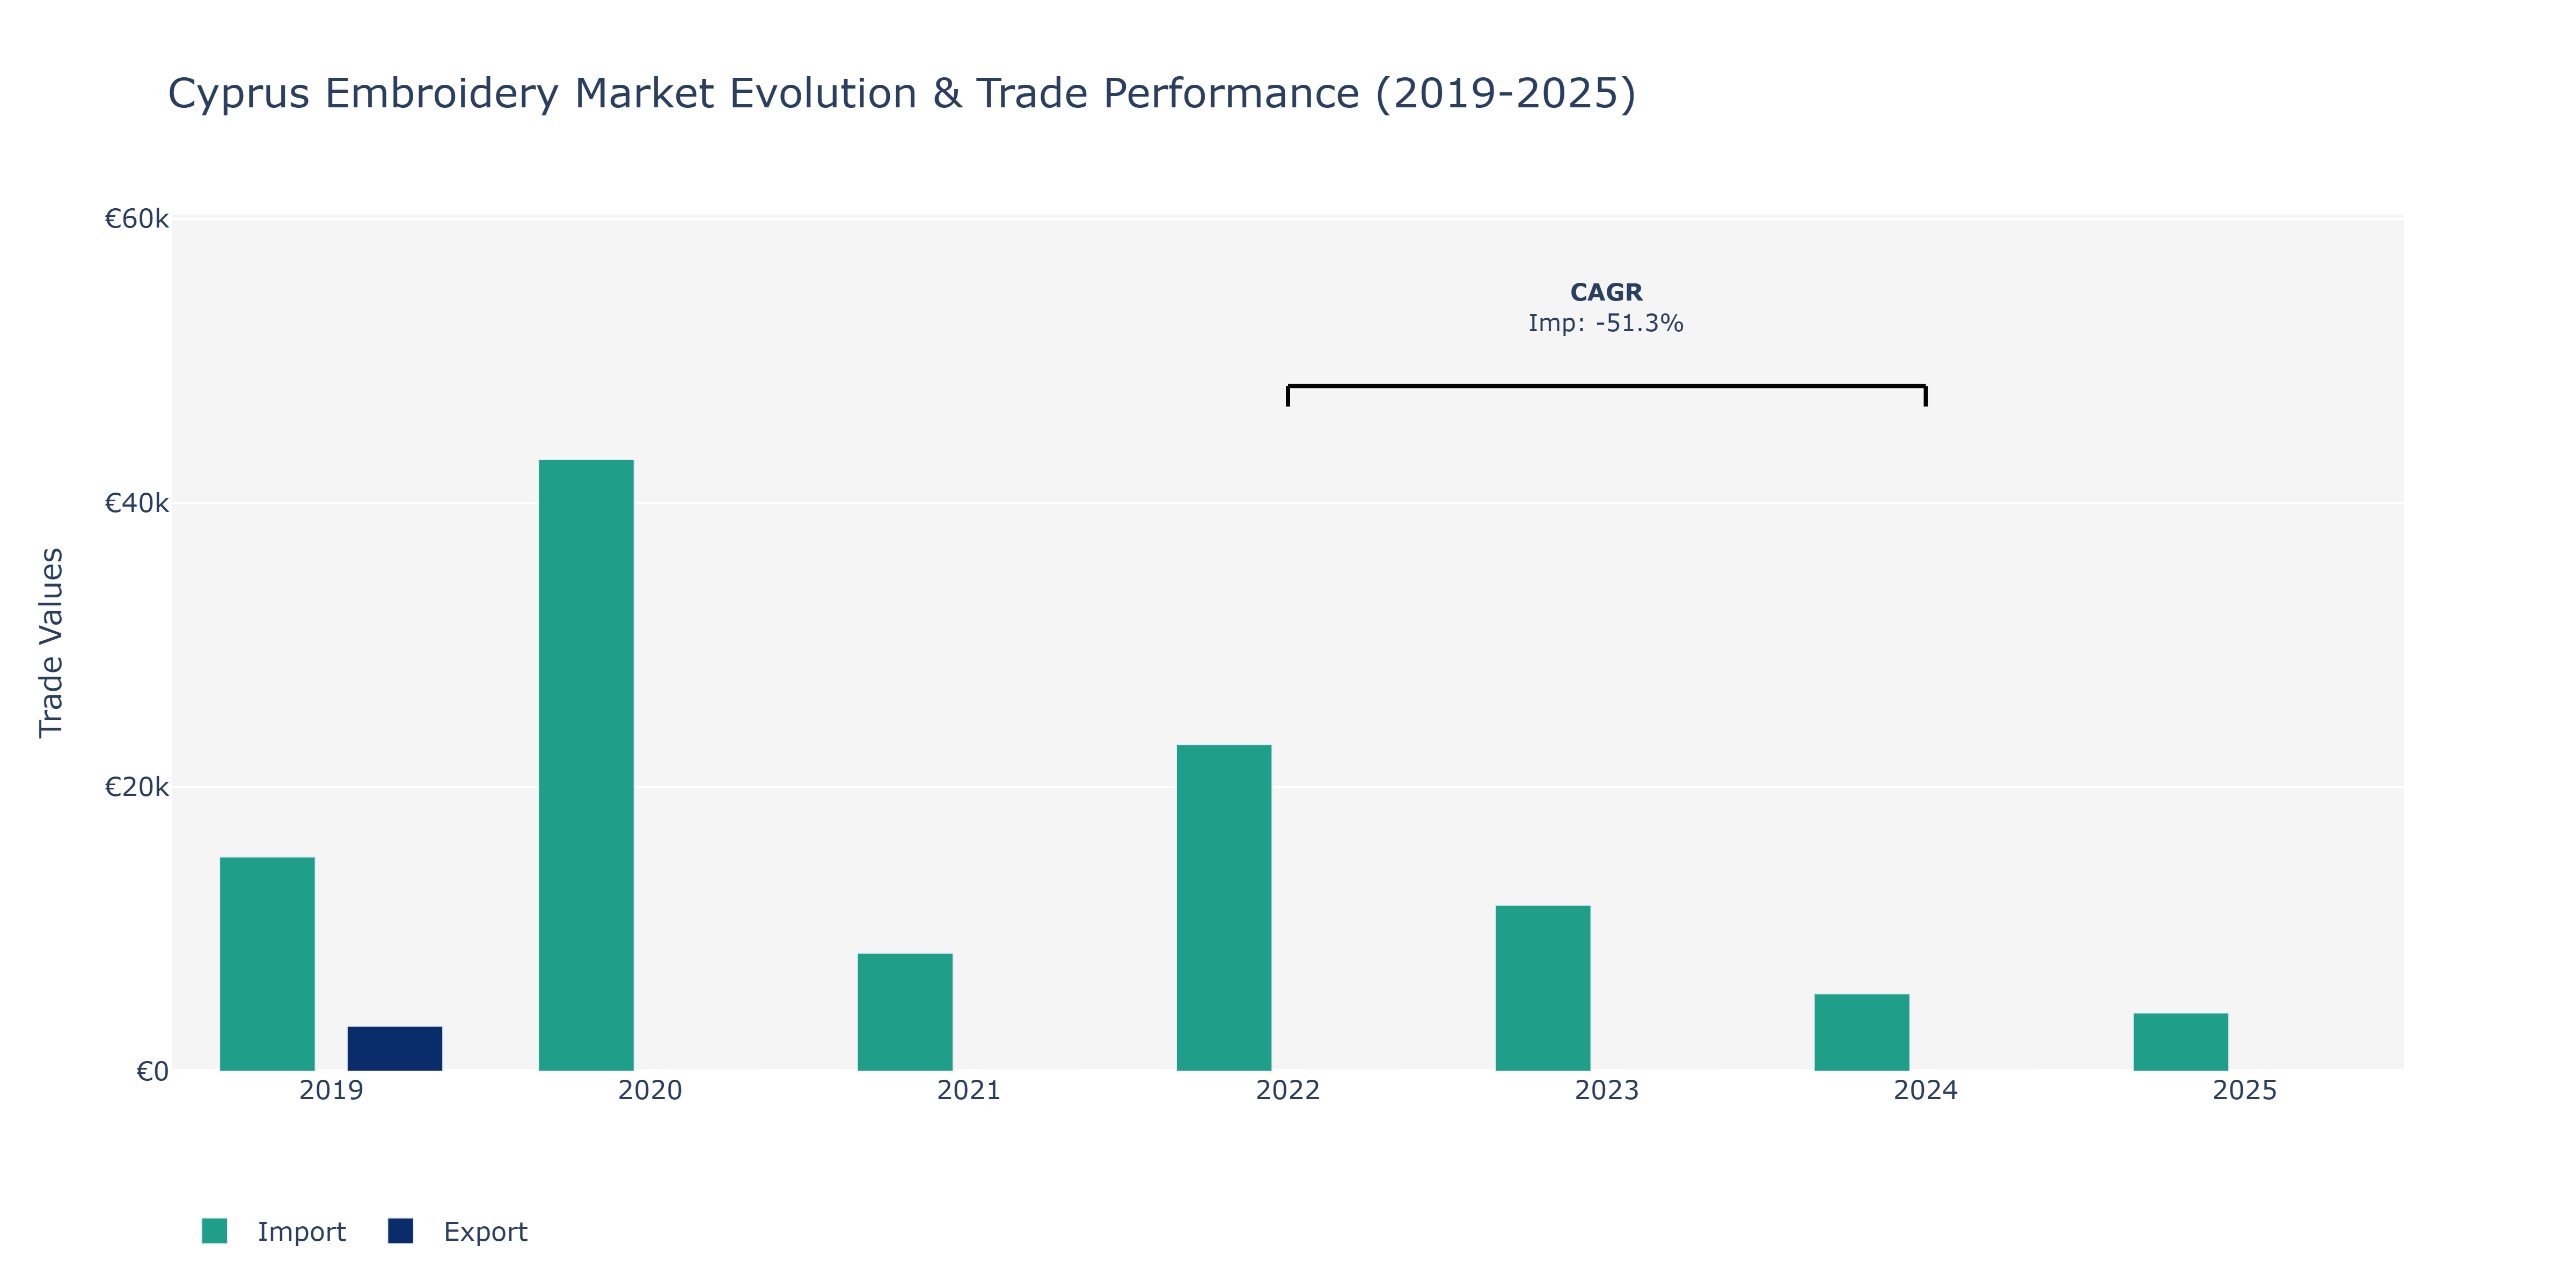Click the €40k y-axis label
This screenshot has width=2576, height=1288.
tap(137, 502)
